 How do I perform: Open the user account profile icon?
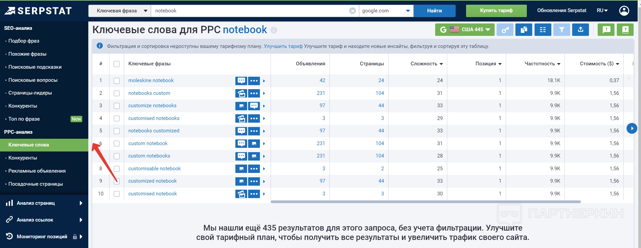coord(624,11)
